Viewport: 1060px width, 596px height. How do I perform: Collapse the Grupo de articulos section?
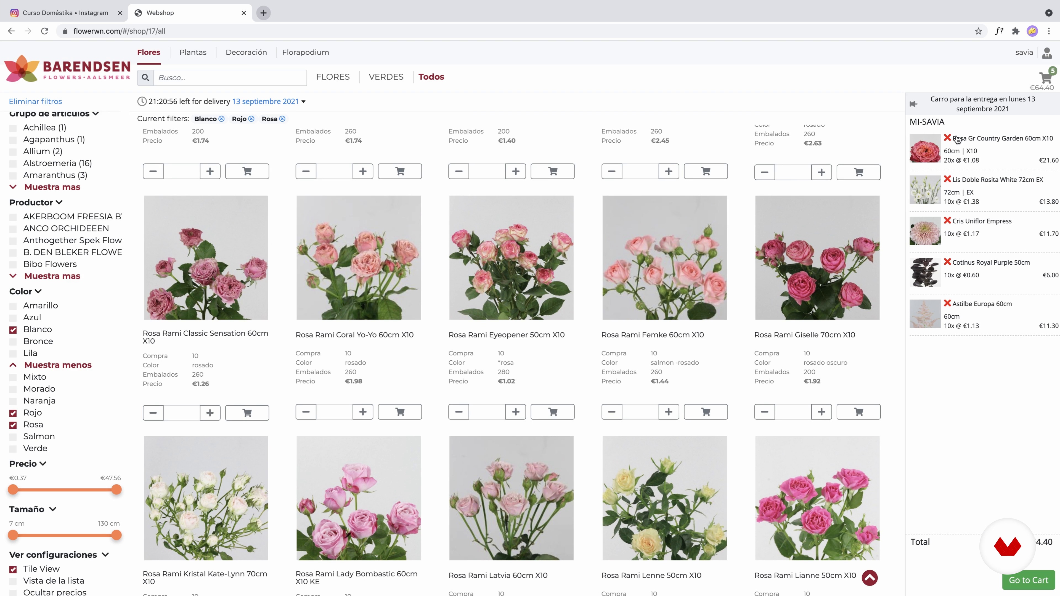point(54,113)
